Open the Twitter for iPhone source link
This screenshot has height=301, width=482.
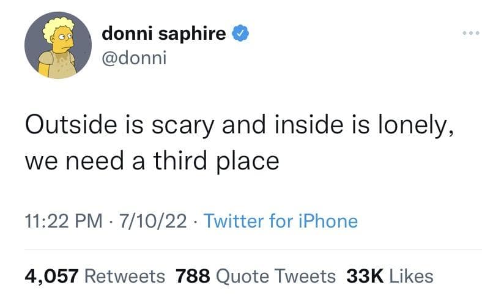pyautogui.click(x=280, y=220)
